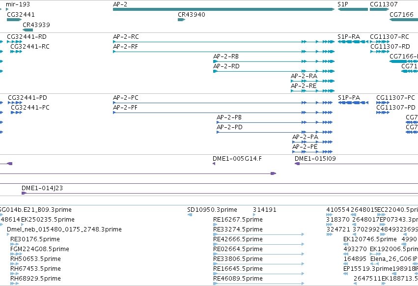Click transcript AP-2-RA
Image resolution: width=418 pixels, height=286 pixels.
312,81
